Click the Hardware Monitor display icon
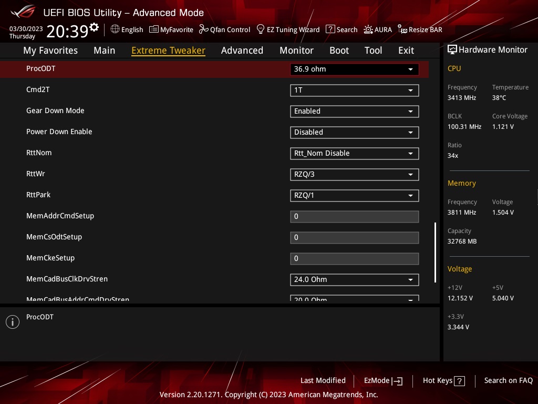This screenshot has width=538, height=404. pyautogui.click(x=452, y=50)
